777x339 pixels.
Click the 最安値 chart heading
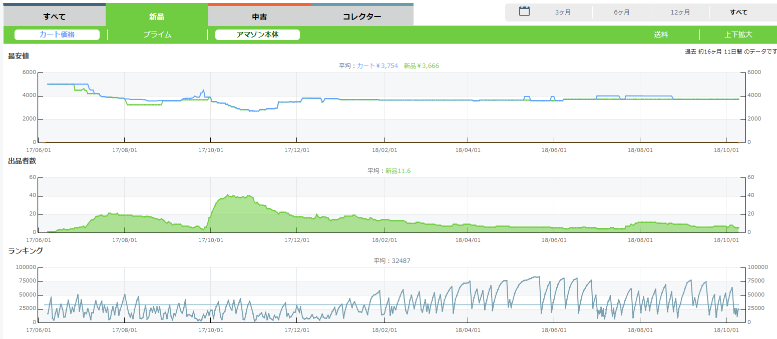point(19,56)
